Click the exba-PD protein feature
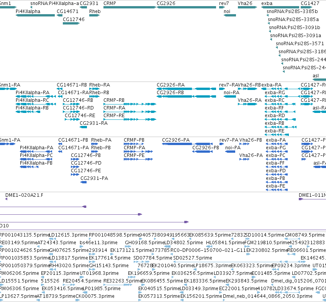Screen dimensions: 326x302 (277, 175)
